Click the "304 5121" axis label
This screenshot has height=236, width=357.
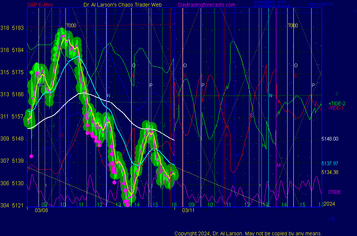coord(12,205)
